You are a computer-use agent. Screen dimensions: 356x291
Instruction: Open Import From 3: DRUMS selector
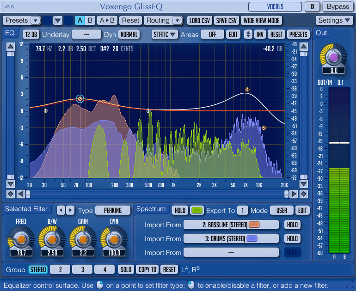pyautogui.click(x=231, y=238)
